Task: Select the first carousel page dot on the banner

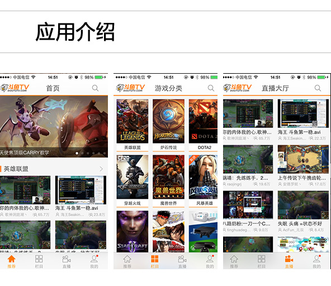Action: click(x=77, y=154)
